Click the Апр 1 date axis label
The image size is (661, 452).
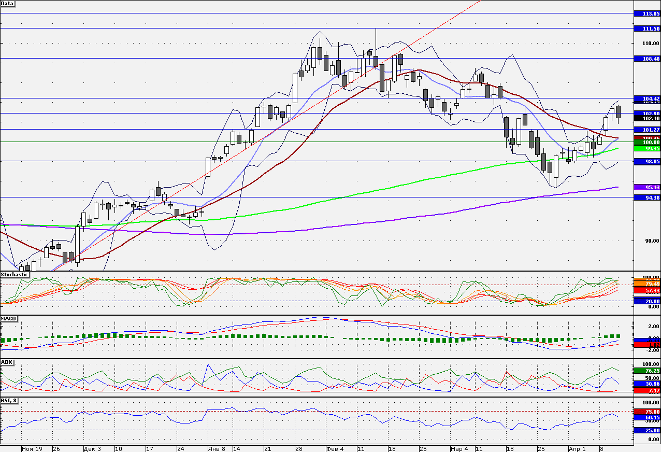577,448
